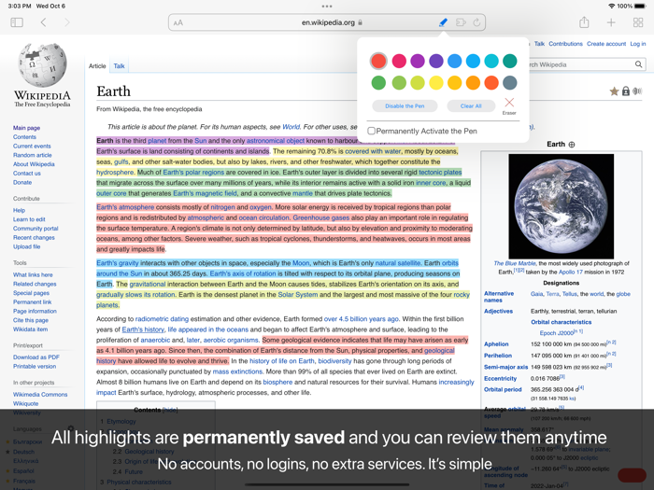Image resolution: width=654 pixels, height=490 pixels.
Task: Open the Share sheet icon
Action: (584, 22)
